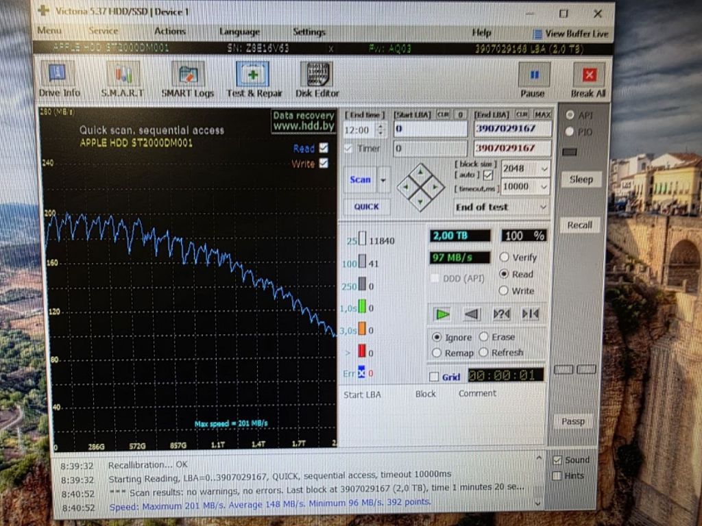Image resolution: width=702 pixels, height=526 pixels.
Task: Click the Err block marker icon
Action: tap(361, 373)
